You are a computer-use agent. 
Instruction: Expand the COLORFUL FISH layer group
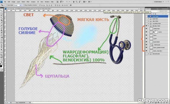click(149, 24)
